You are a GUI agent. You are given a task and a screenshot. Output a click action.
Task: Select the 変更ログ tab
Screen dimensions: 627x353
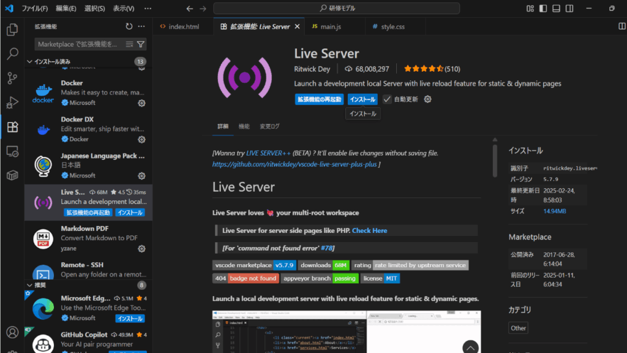coord(269,126)
